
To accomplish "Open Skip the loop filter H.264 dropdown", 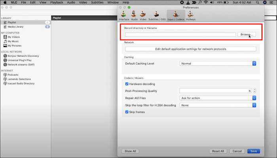I will tap(218, 105).
